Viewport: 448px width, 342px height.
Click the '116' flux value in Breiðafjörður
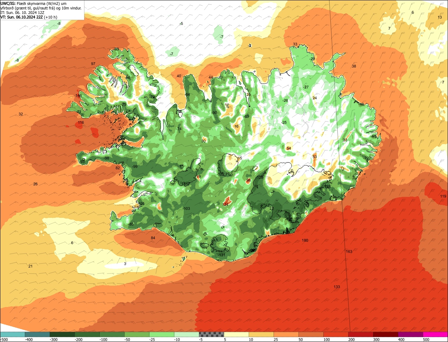point(81,122)
